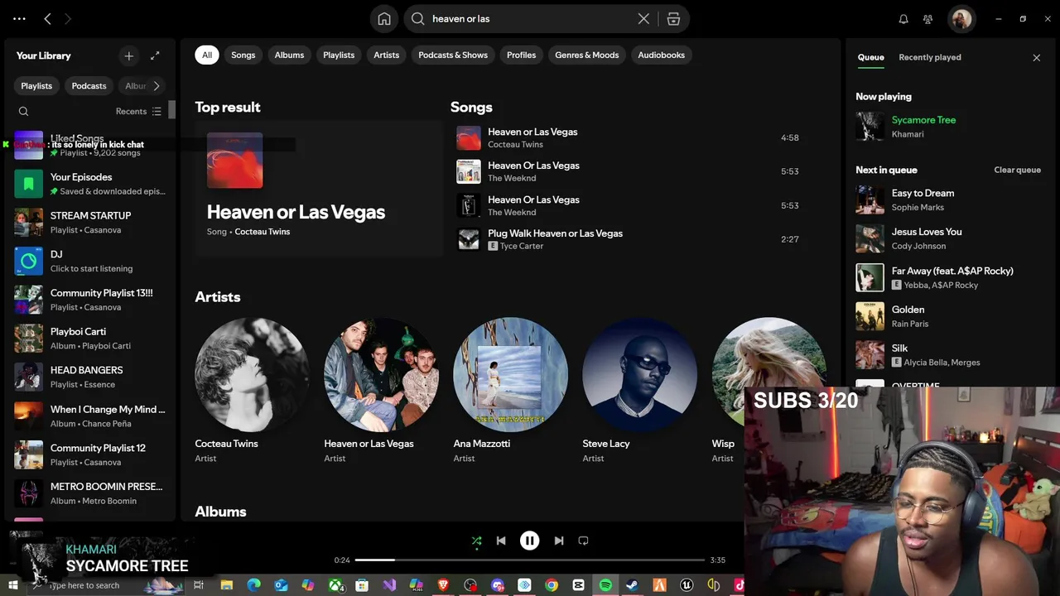This screenshot has width=1060, height=596.
Task: Select the All filter chip
Action: tap(207, 55)
